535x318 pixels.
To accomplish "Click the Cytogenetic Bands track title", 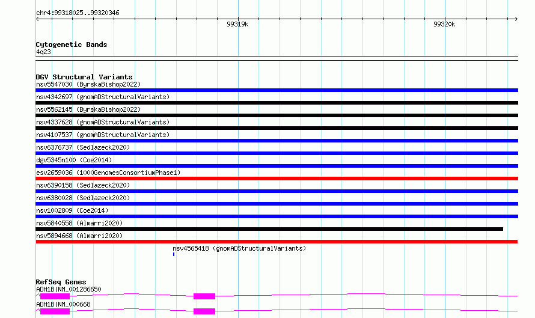I will pyautogui.click(x=72, y=44).
